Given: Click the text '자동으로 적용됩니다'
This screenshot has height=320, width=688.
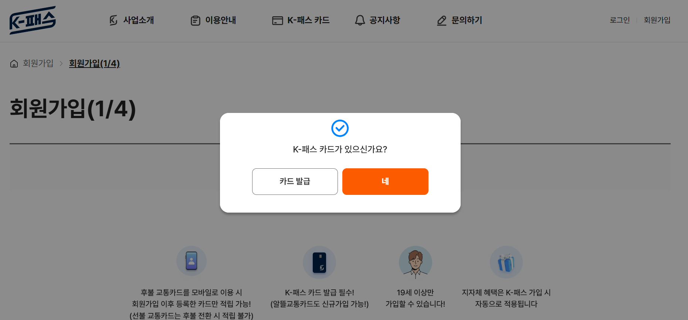Looking at the screenshot, I should [506, 304].
